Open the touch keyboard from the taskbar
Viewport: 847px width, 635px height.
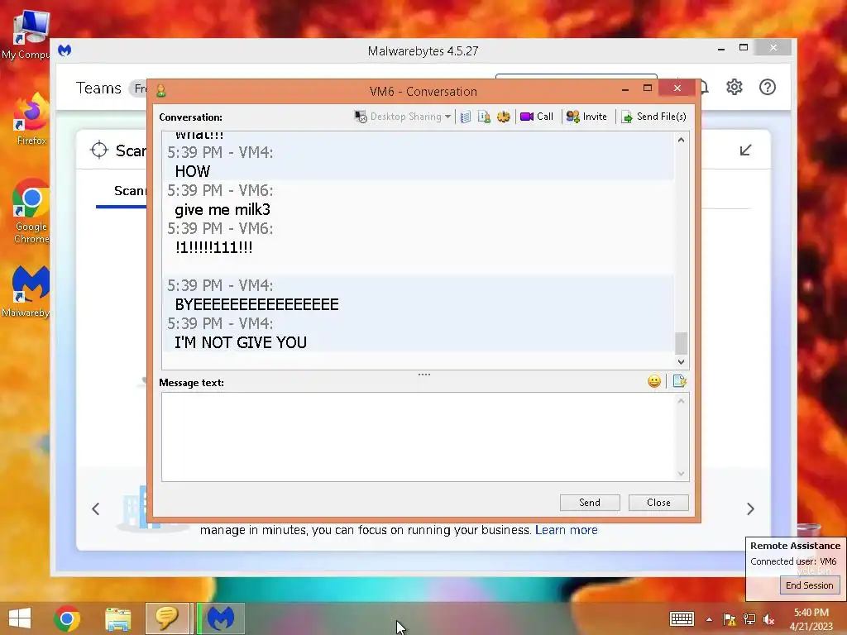click(682, 618)
